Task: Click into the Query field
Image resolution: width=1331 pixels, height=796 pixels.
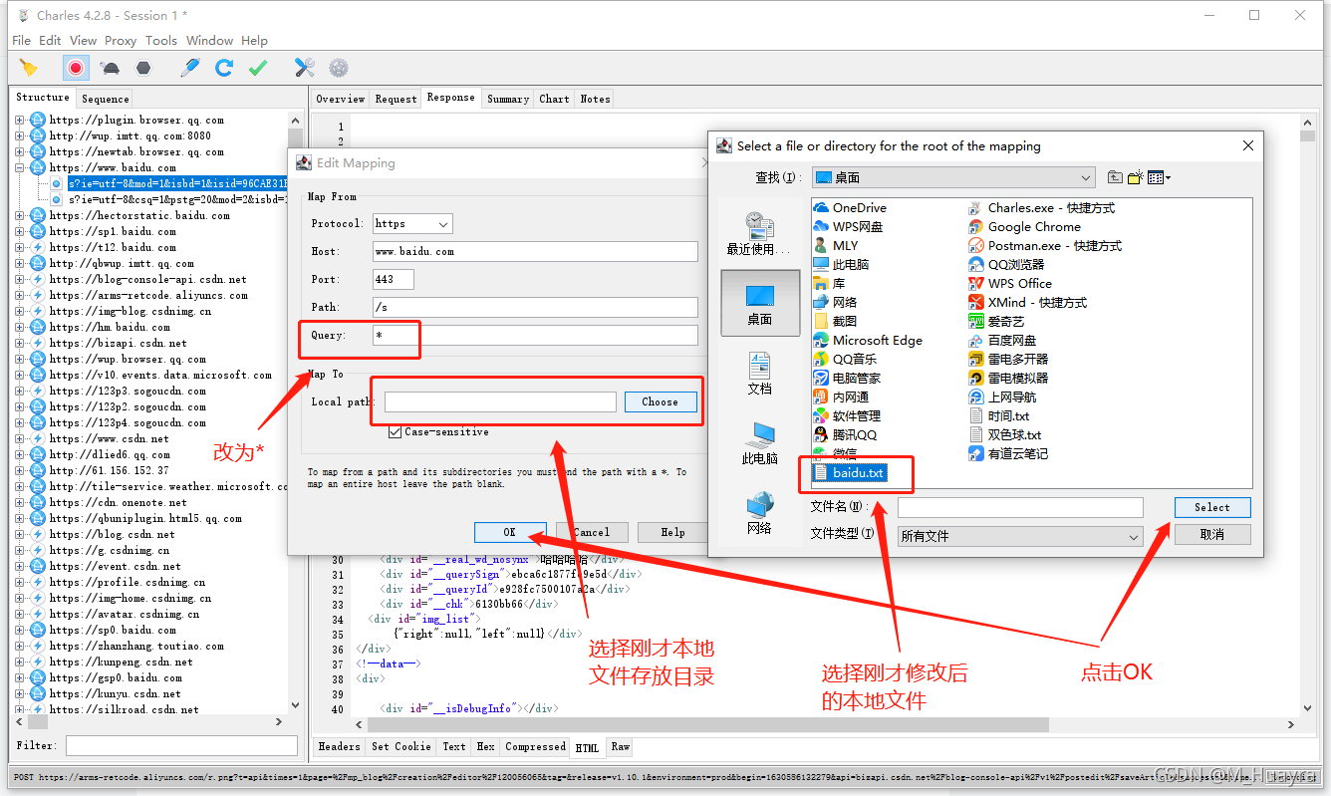Action: [x=536, y=335]
